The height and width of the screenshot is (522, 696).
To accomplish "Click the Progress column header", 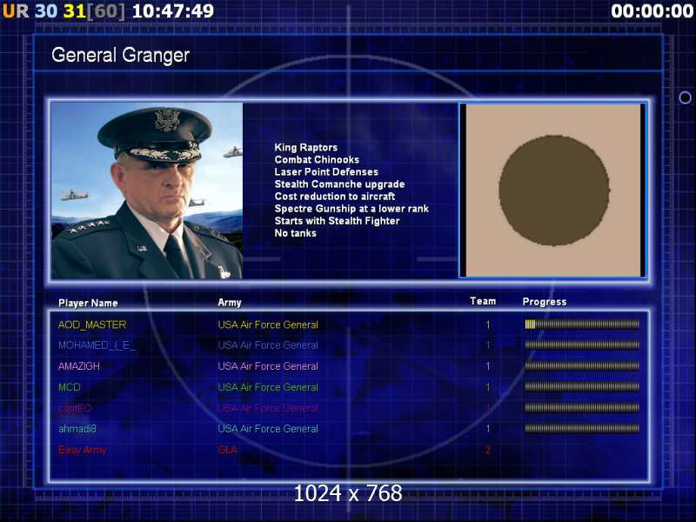I will coord(545,302).
